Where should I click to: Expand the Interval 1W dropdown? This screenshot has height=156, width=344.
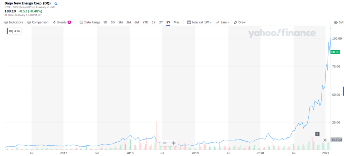[x=199, y=22]
